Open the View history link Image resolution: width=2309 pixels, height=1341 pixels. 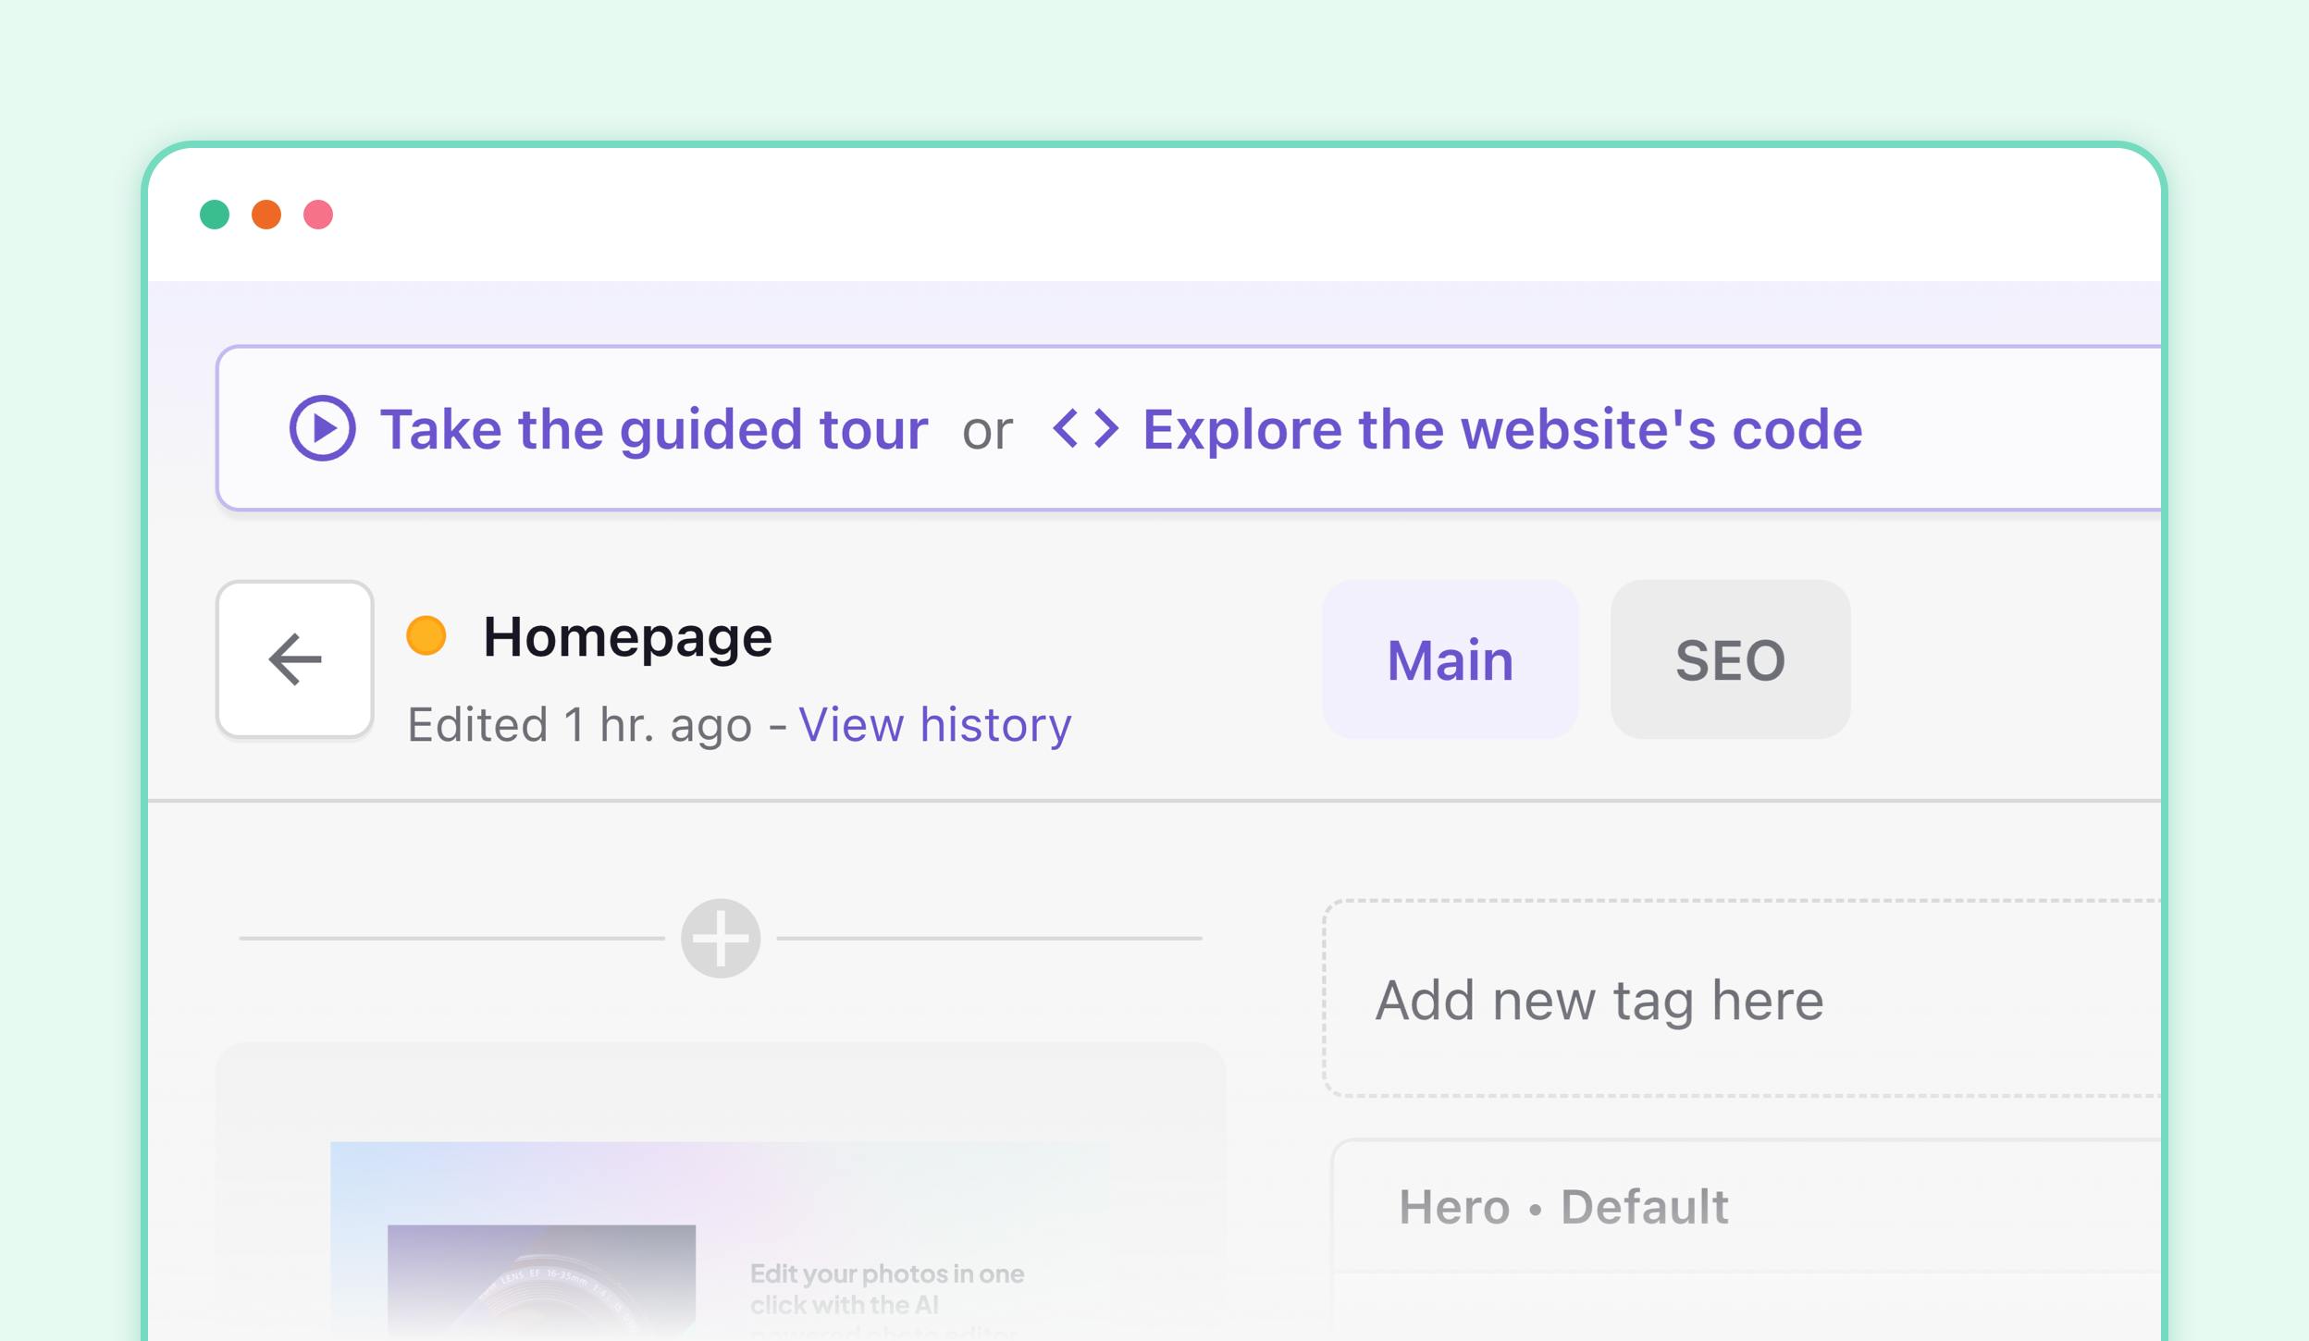point(934,724)
